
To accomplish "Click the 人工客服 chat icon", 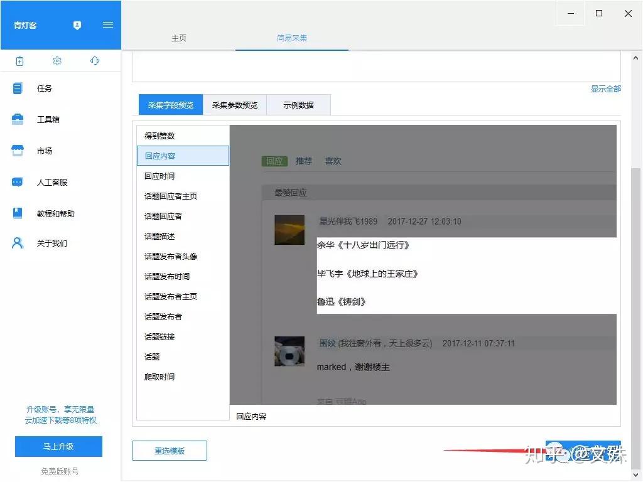I will click(17, 182).
